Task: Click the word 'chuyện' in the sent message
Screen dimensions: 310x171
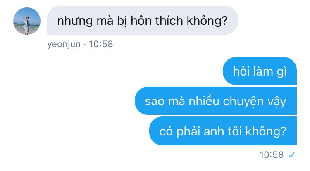Action: 243,102
